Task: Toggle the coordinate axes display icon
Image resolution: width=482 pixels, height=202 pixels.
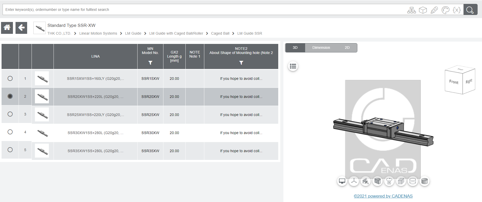Action: coord(354,181)
